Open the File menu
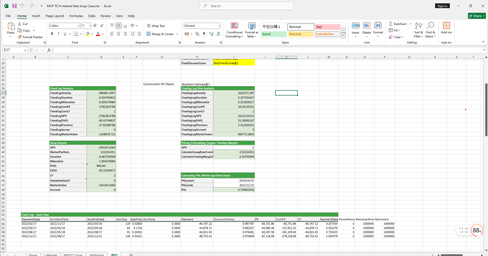Image resolution: width=488 pixels, height=256 pixels. tap(8, 16)
